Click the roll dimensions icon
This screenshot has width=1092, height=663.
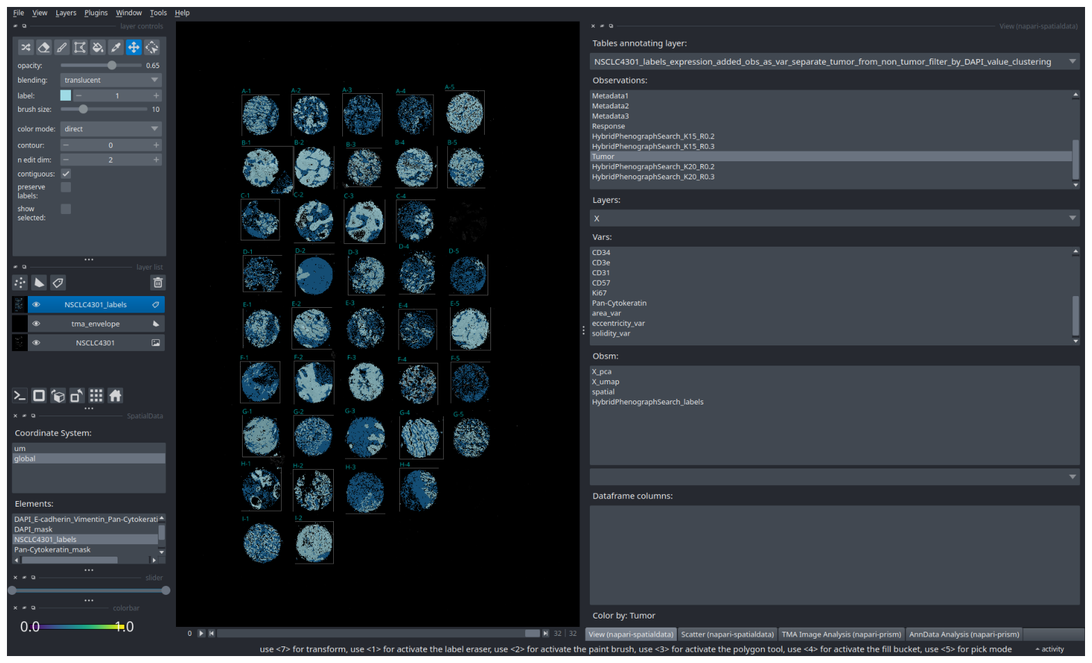(x=58, y=395)
